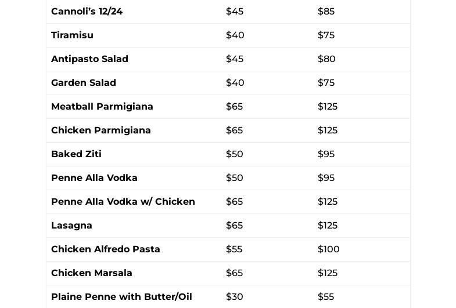Image resolution: width=456 pixels, height=308 pixels.
Task: Click the Garden Salad $40 price
Action: click(x=235, y=83)
